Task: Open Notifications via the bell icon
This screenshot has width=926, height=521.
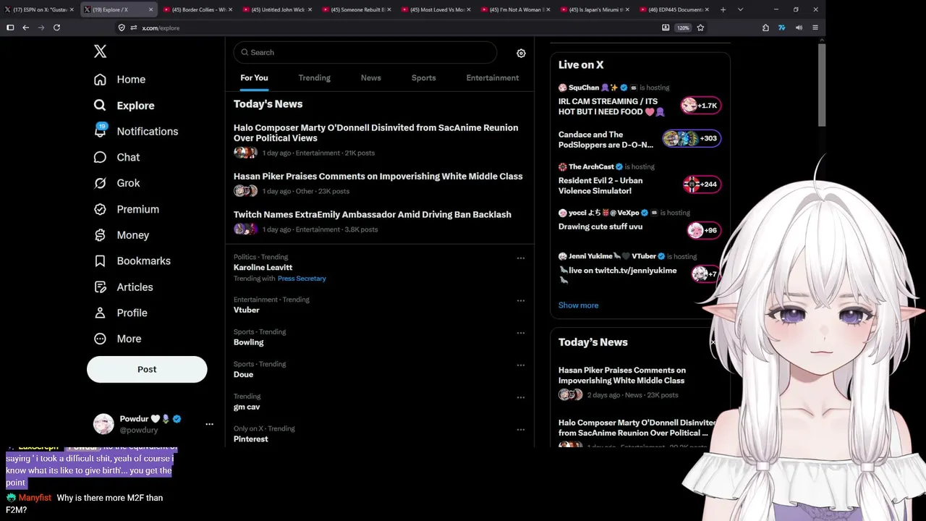Action: click(100, 131)
